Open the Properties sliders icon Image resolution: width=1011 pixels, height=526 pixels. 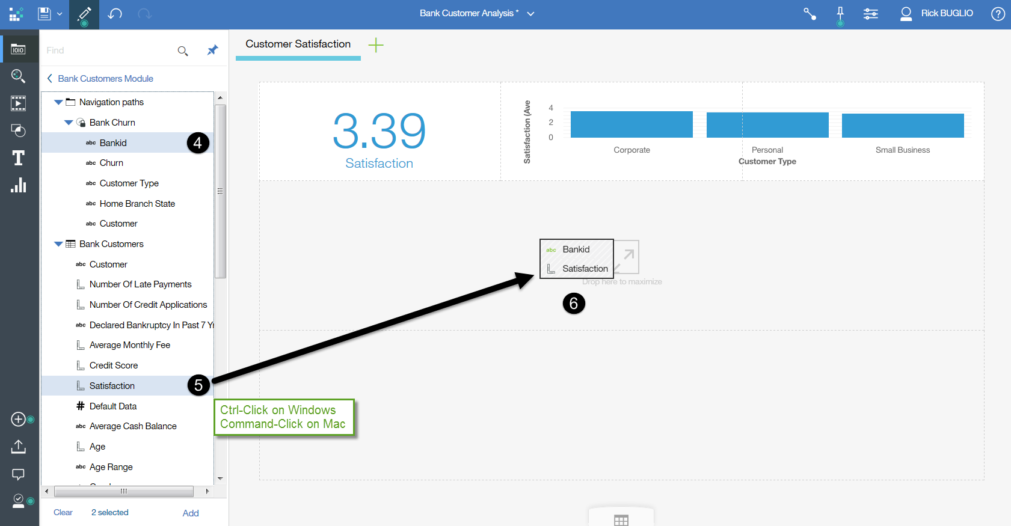tap(871, 14)
